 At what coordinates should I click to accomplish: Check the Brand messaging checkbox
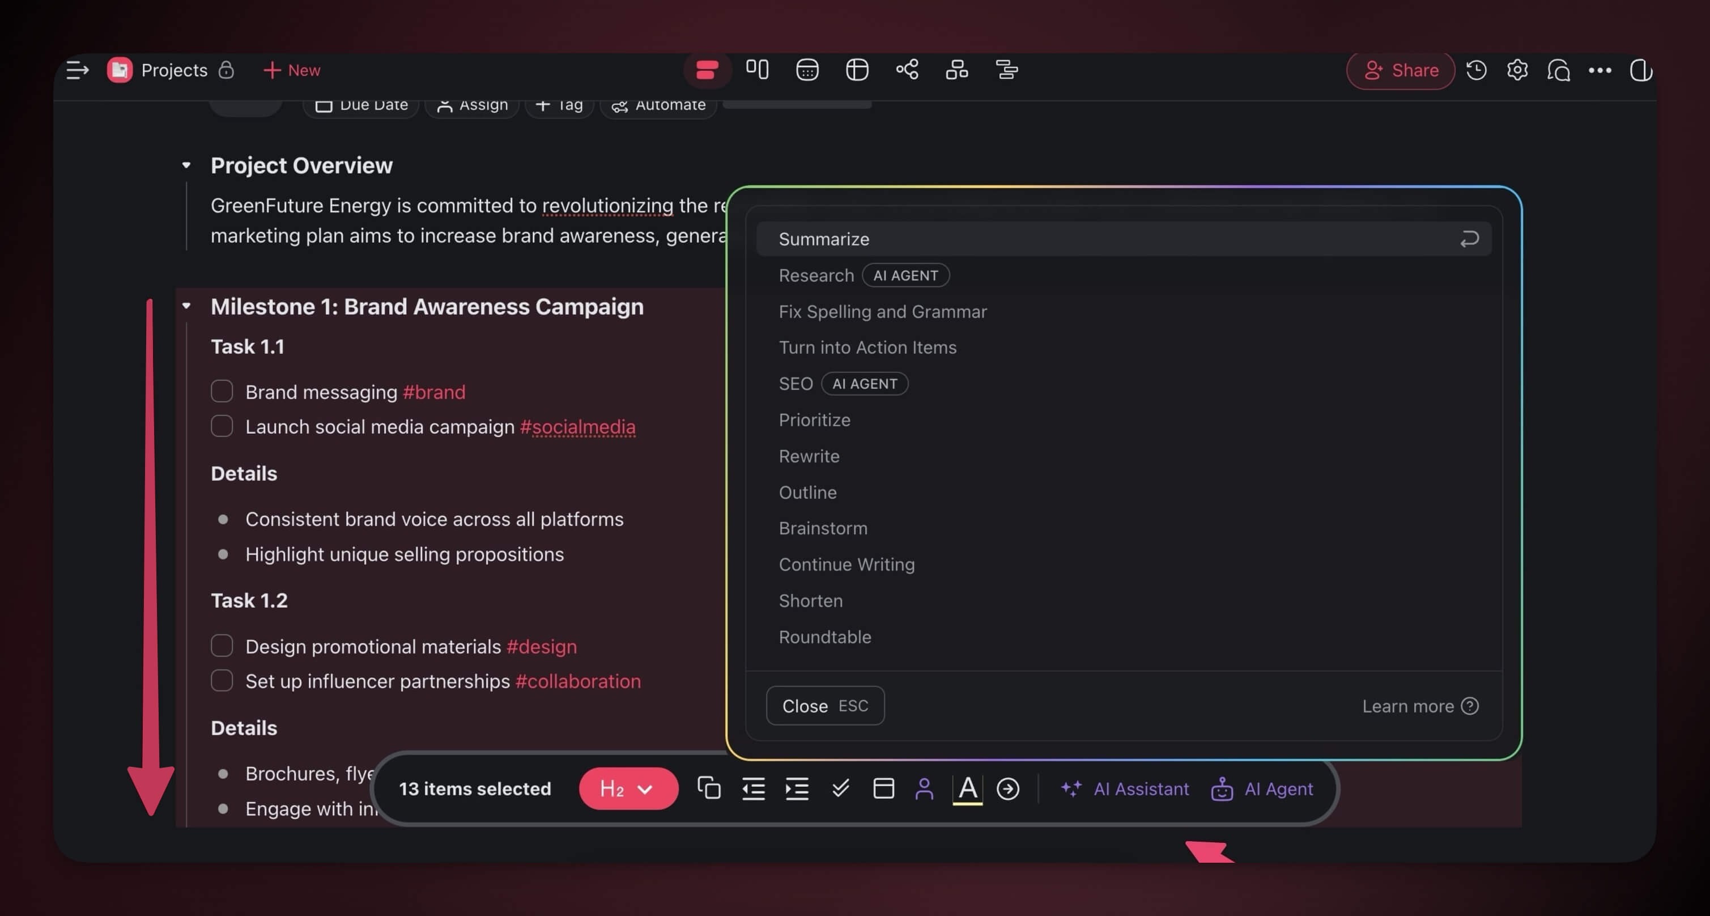(222, 391)
